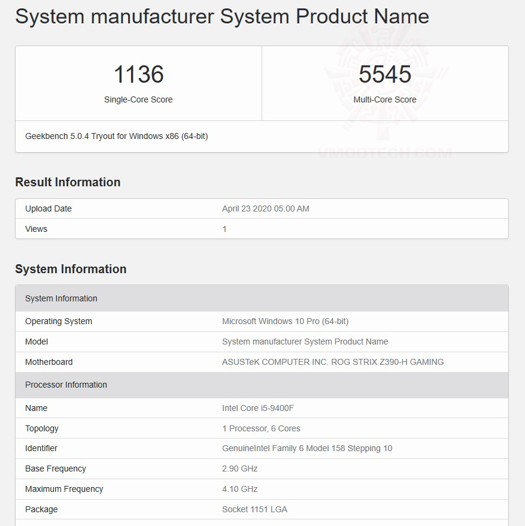This screenshot has width=525, height=526.
Task: Select the "1 Processor, 6 Cores" value
Action: point(261,428)
